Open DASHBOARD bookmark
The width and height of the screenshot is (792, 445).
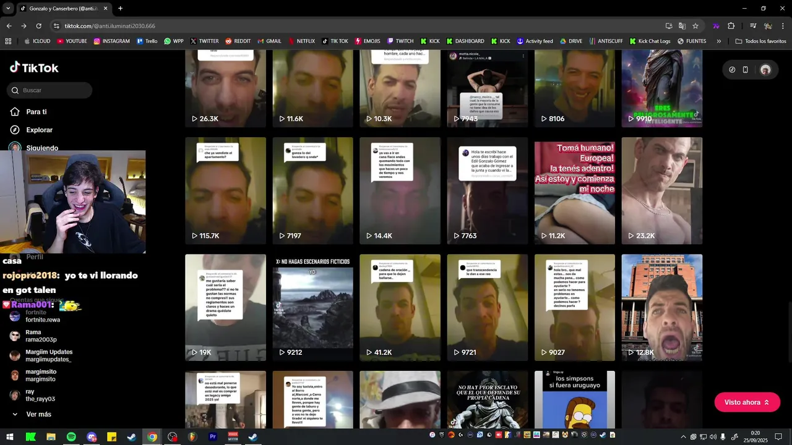click(465, 41)
